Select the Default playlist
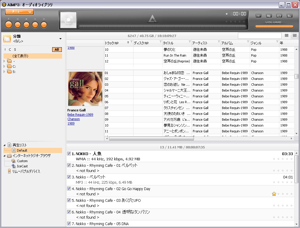The height and width of the screenshot is (228, 300). tap(33, 150)
